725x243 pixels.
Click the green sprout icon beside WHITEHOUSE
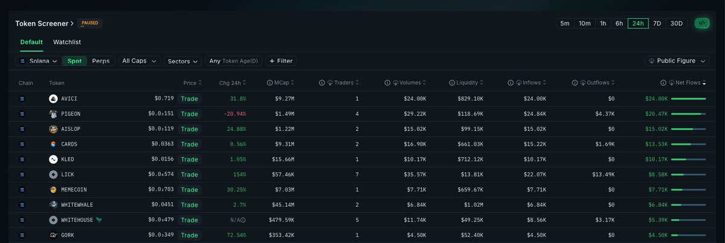[x=99, y=220]
